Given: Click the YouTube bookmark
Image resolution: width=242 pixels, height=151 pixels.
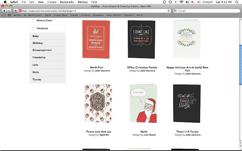Looking at the screenshot, I should tap(85, 15).
